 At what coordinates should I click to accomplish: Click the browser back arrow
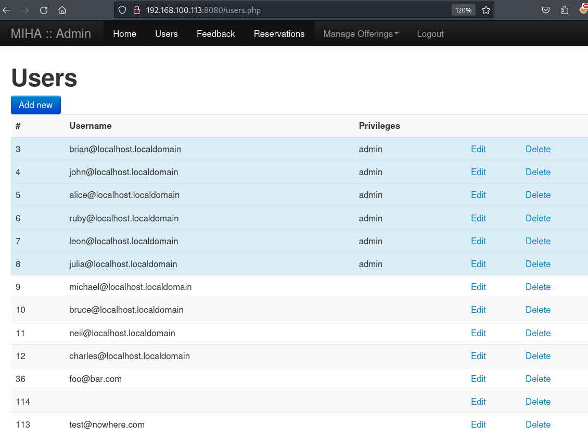[x=7, y=10]
